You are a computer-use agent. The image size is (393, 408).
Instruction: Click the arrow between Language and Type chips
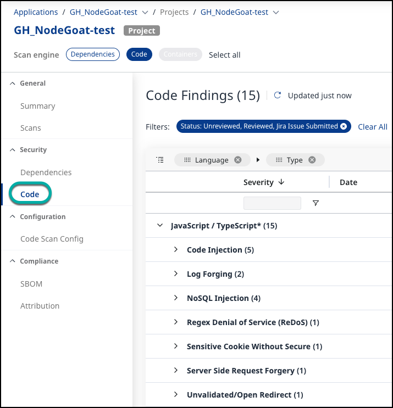point(257,160)
